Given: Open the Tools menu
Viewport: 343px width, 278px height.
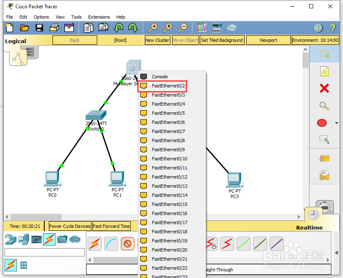Looking at the screenshot, I should click(77, 17).
